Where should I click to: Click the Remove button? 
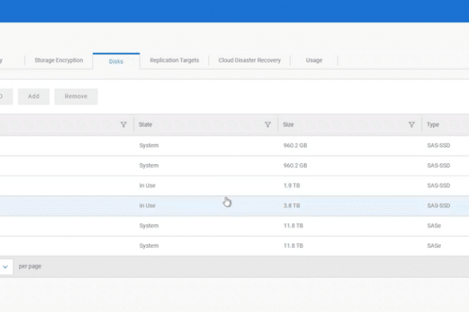point(76,97)
